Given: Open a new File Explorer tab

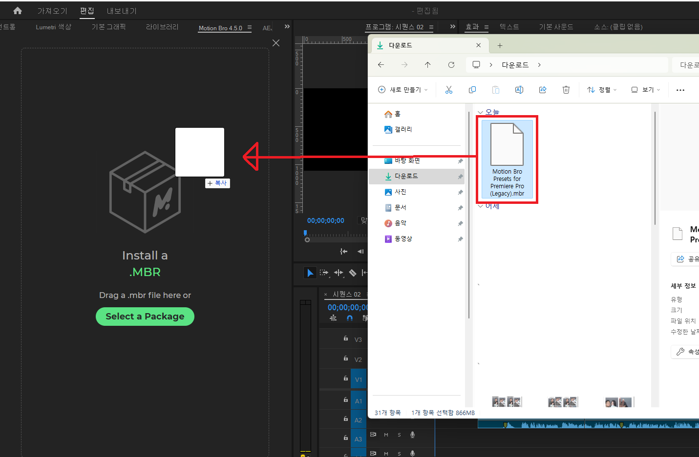Looking at the screenshot, I should [500, 45].
